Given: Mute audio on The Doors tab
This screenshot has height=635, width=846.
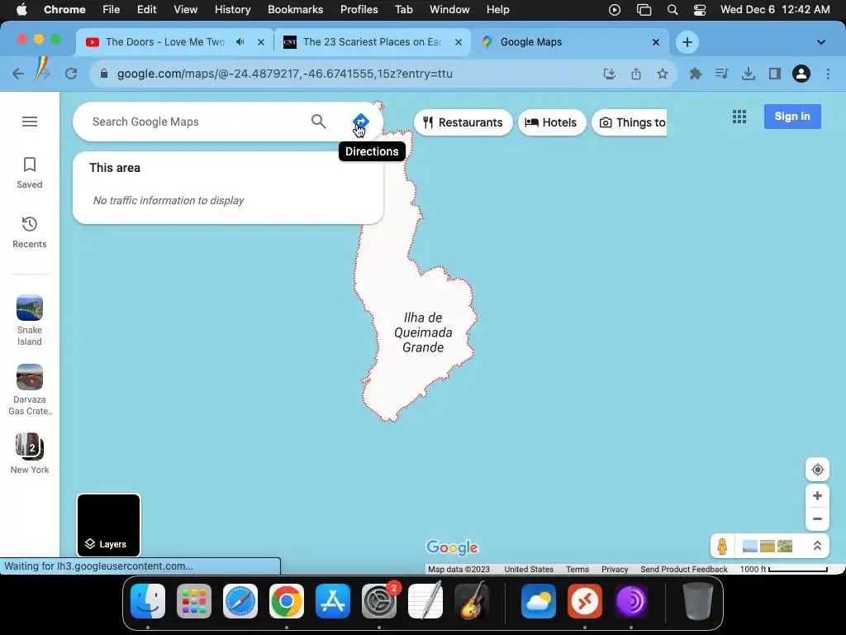Looking at the screenshot, I should 240,42.
